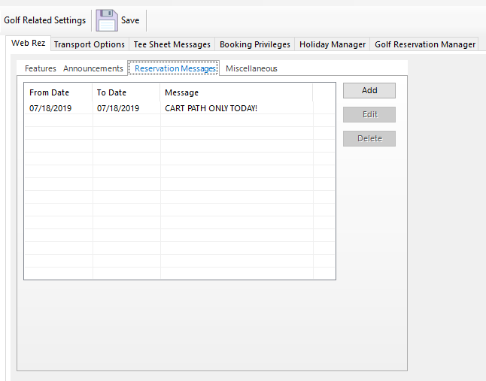Click the Edit button

pos(369,114)
